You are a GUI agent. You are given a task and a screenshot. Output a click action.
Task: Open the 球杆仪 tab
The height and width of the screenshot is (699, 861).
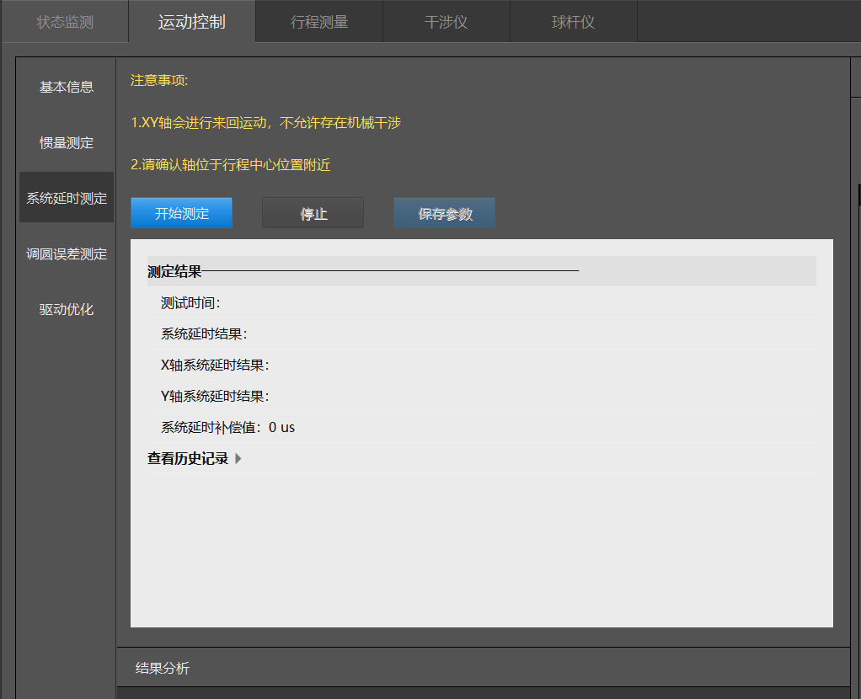[x=573, y=21]
